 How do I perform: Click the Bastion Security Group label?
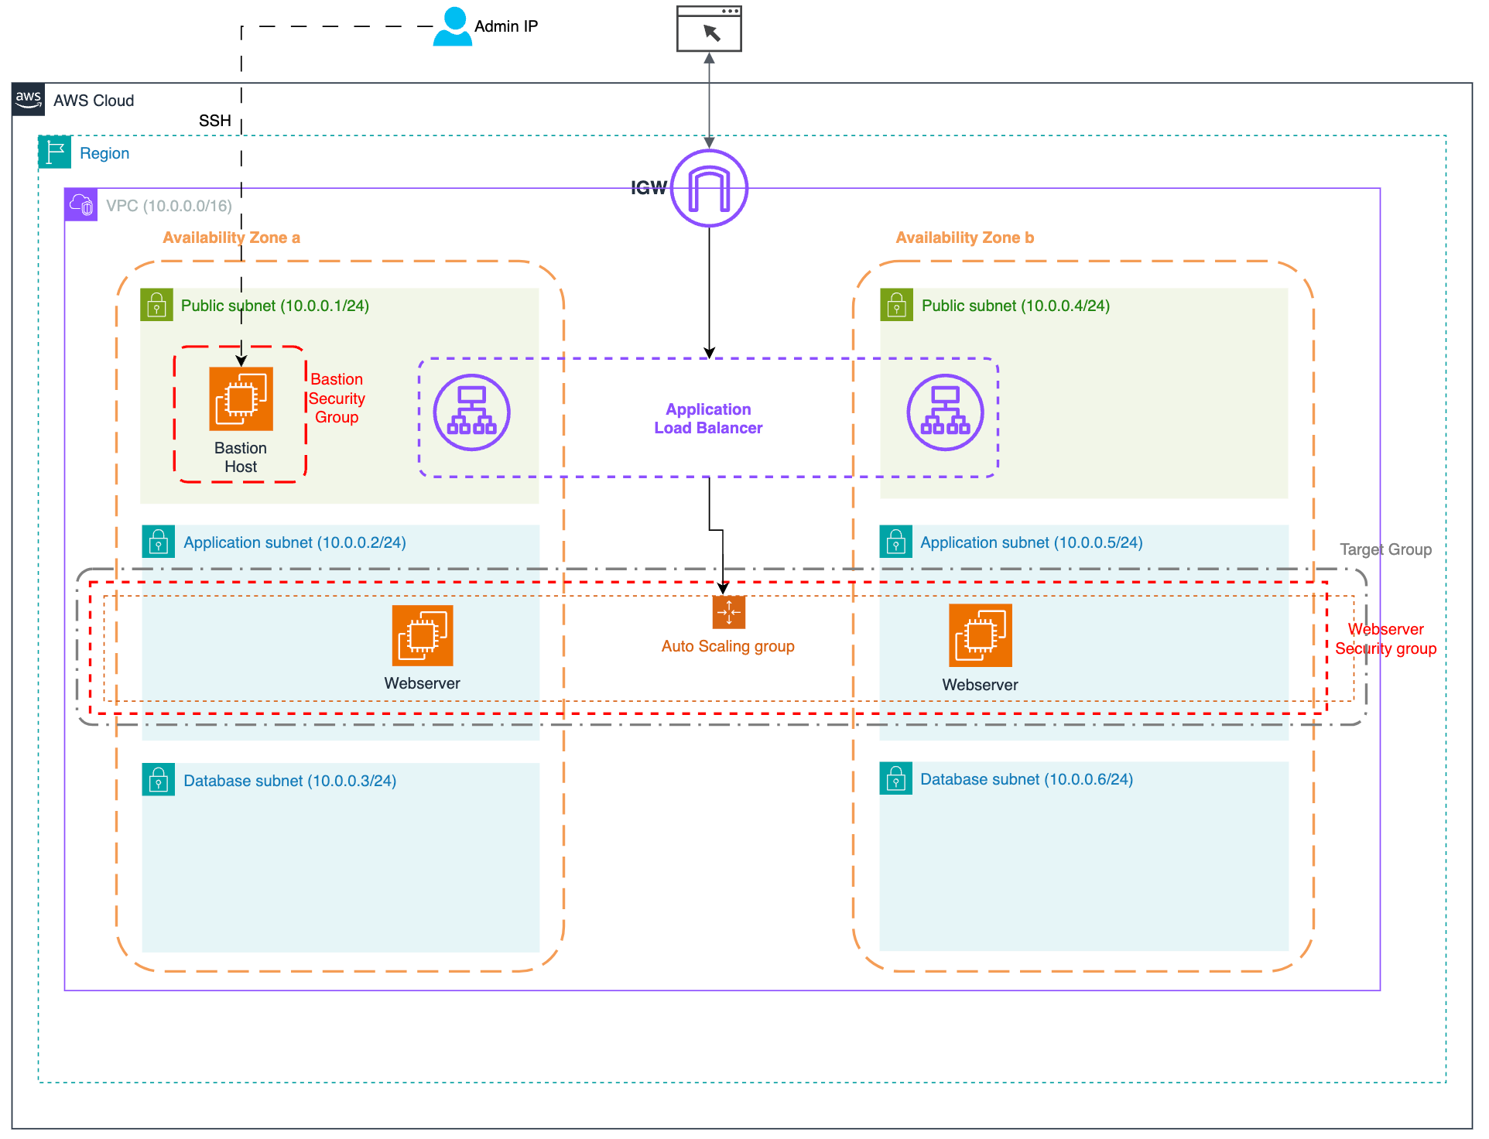point(337,398)
